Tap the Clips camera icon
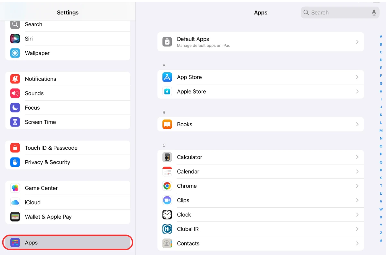This screenshot has height=257, width=386. 167,200
